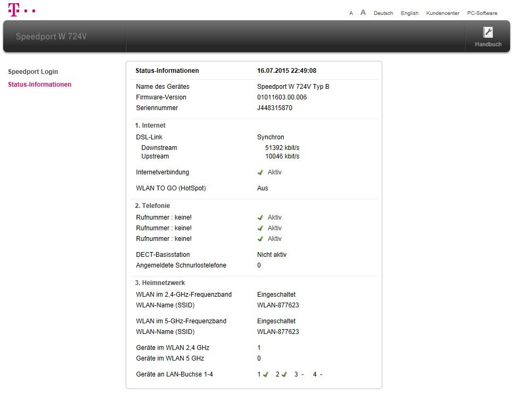517x410 pixels.
Task: Click upstream value 10046 kbit/s
Action: [x=282, y=156]
